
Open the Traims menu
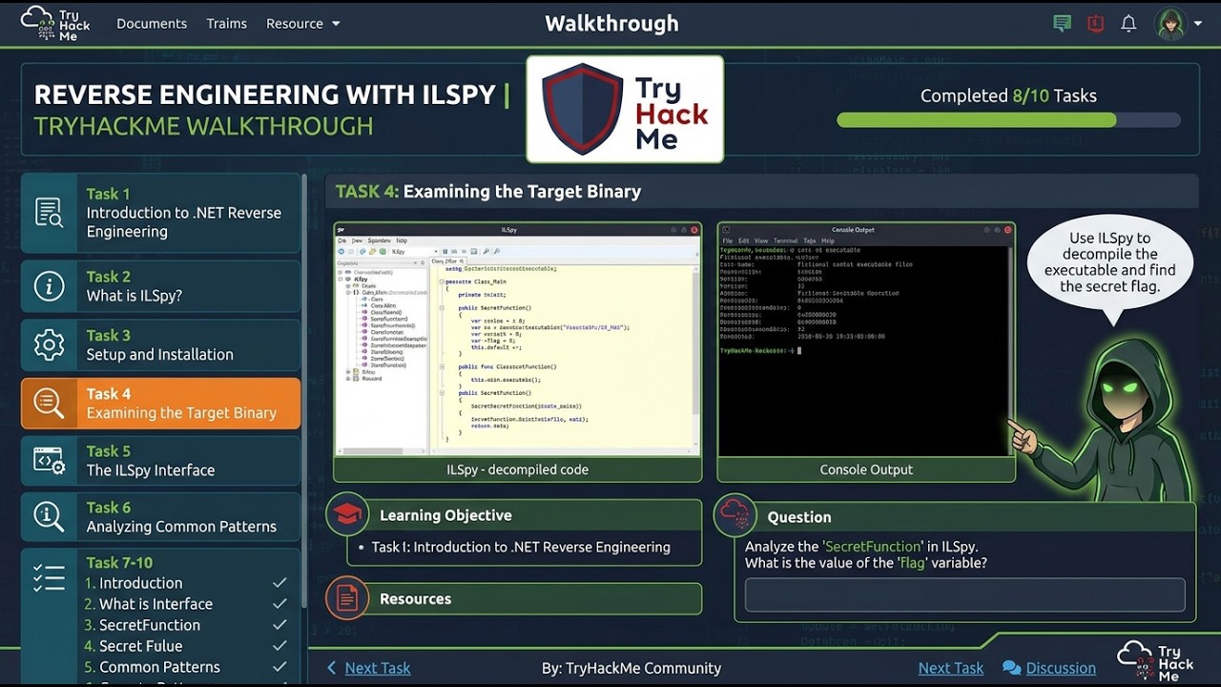point(227,24)
